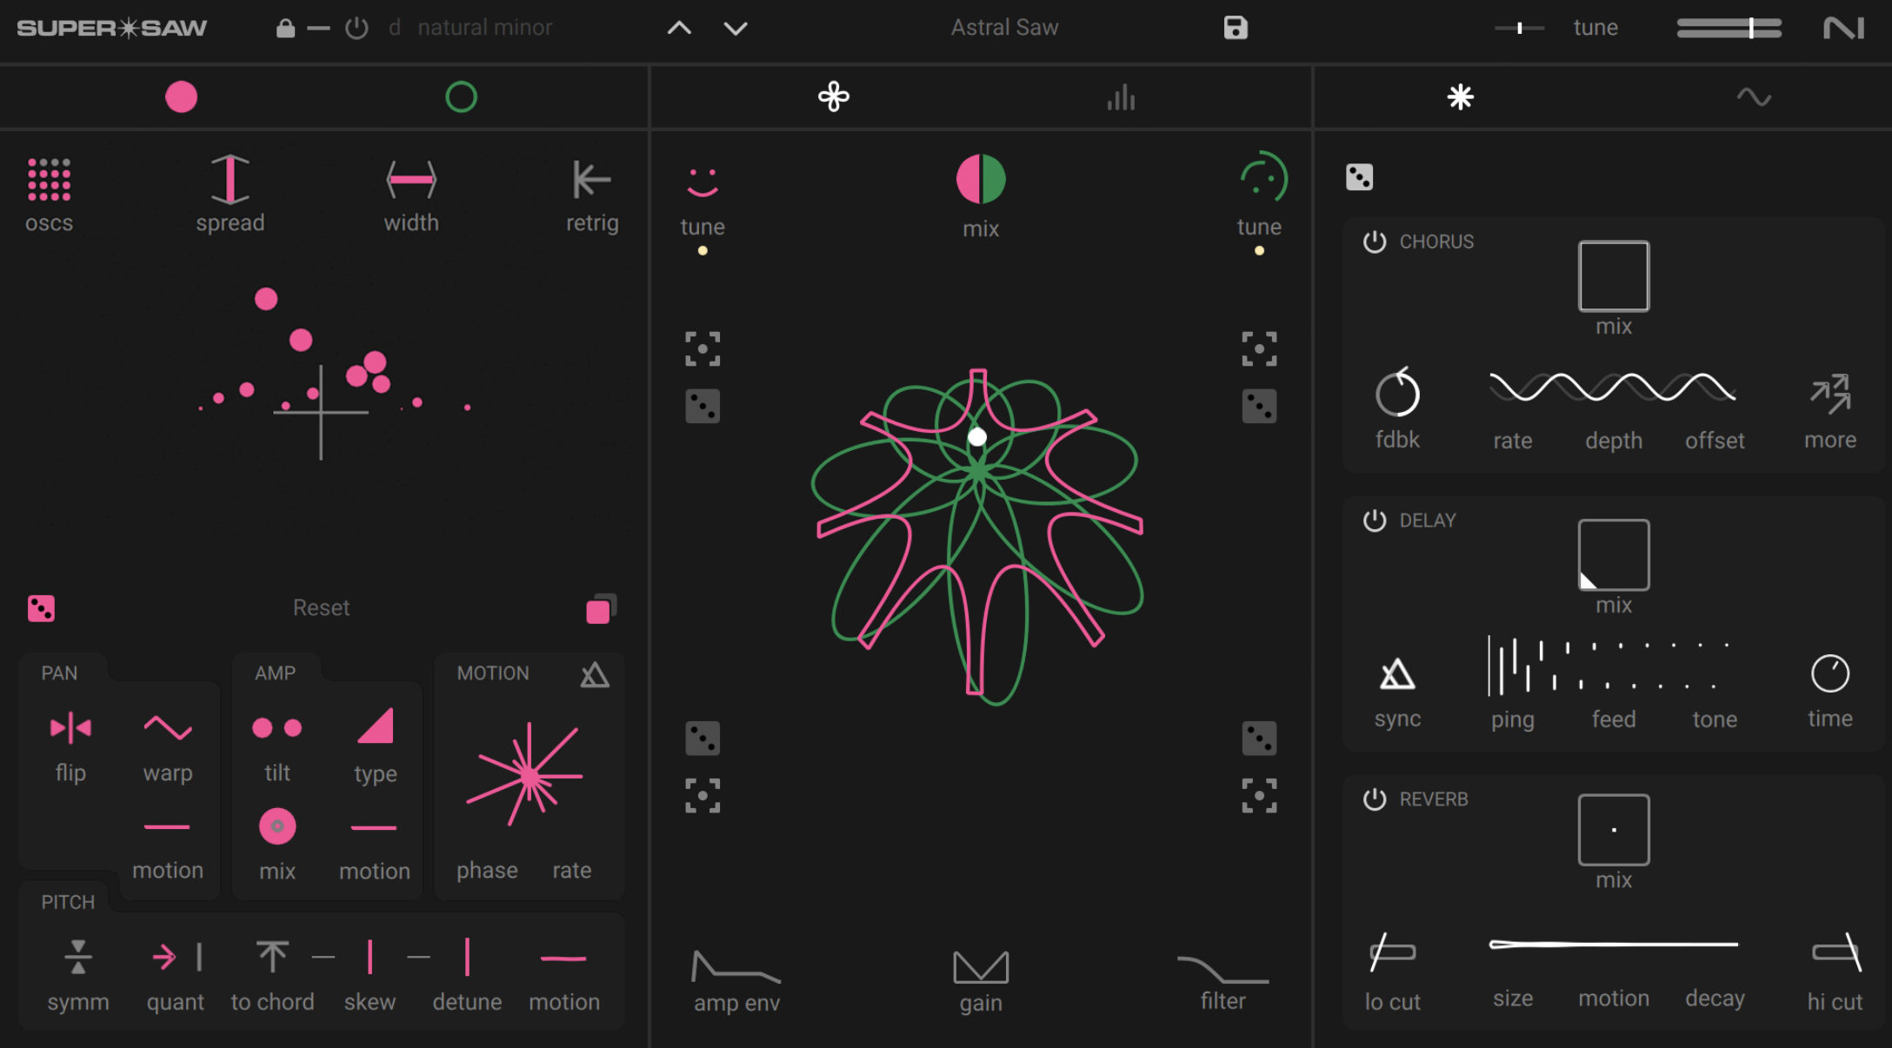
Task: Switch to the bar graph tab
Action: [x=1121, y=96]
